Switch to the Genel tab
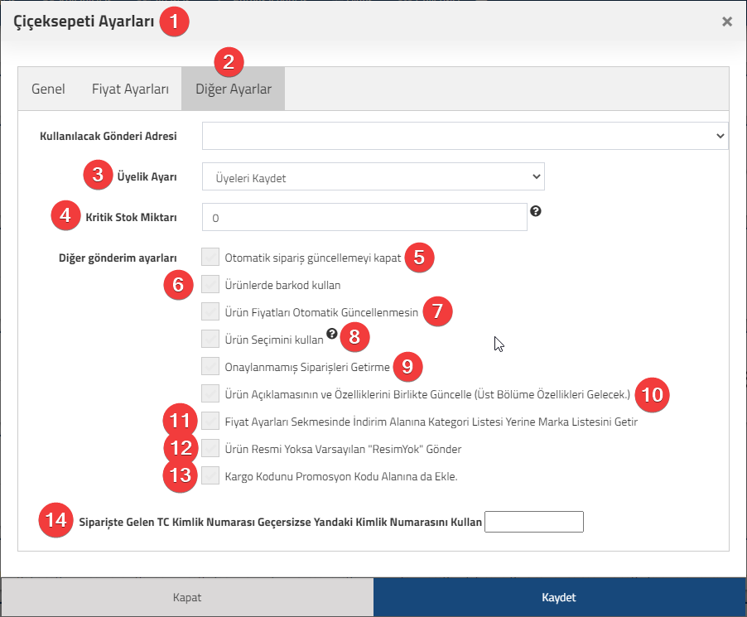 (48, 89)
